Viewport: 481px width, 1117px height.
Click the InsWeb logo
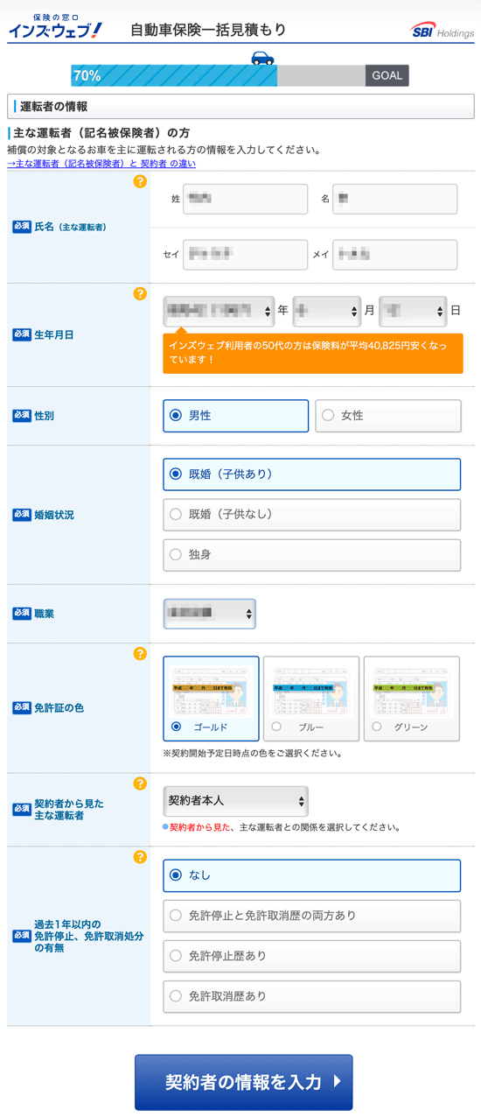click(55, 26)
